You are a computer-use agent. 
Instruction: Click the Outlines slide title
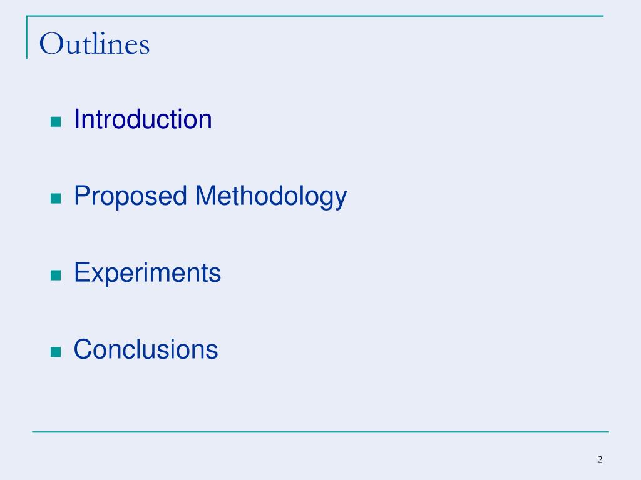[95, 44]
